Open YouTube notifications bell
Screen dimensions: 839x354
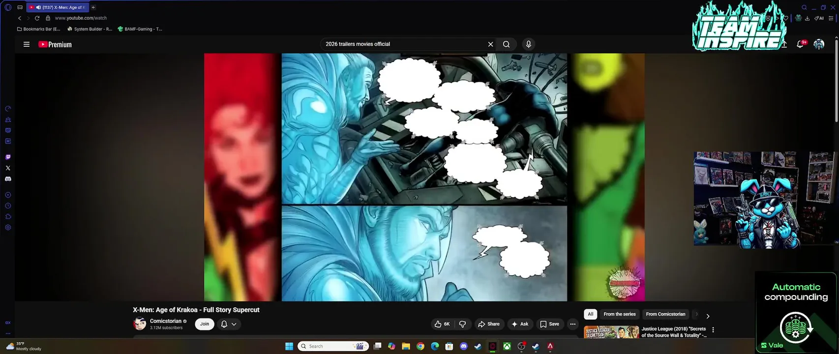pyautogui.click(x=800, y=44)
